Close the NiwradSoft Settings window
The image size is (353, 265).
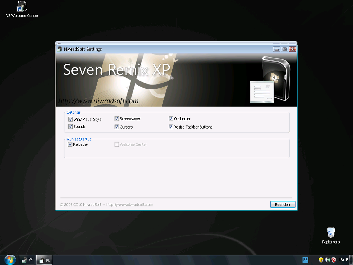pyautogui.click(x=292, y=49)
